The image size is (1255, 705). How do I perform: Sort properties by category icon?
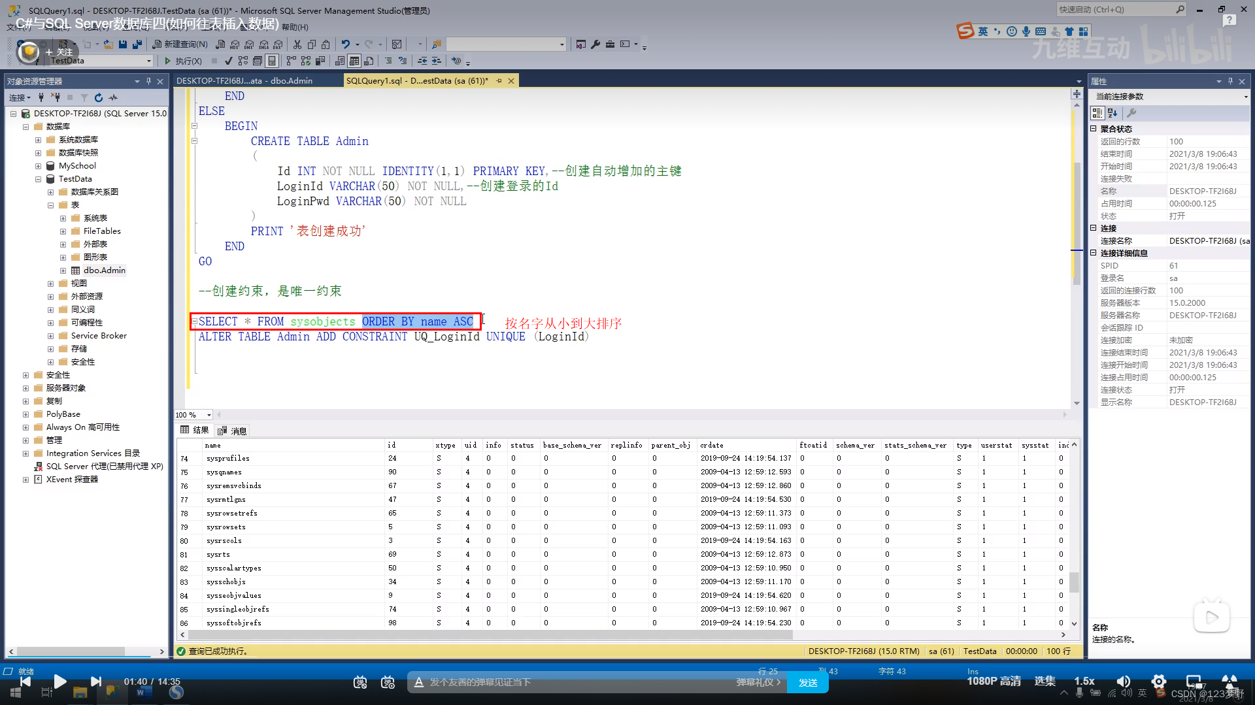click(x=1097, y=113)
